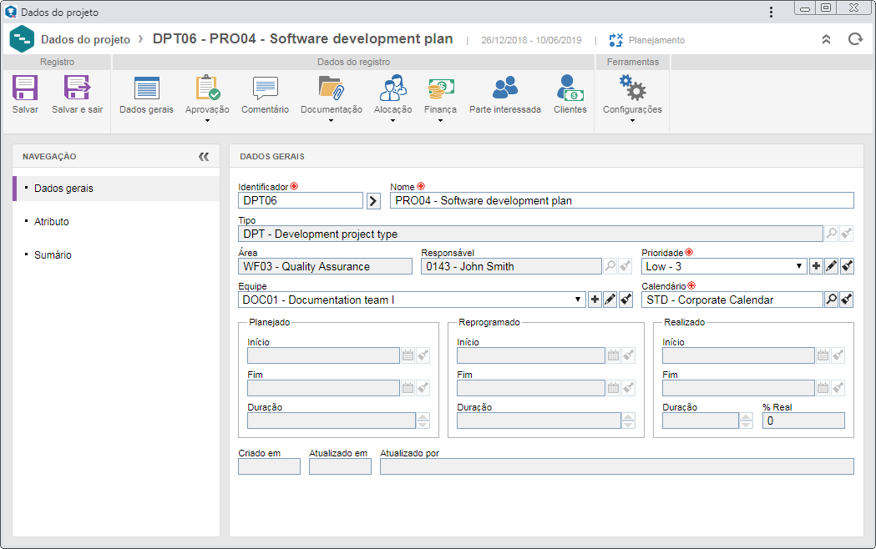
Task: Open the Dados gerais toolbar icon
Action: point(147,88)
